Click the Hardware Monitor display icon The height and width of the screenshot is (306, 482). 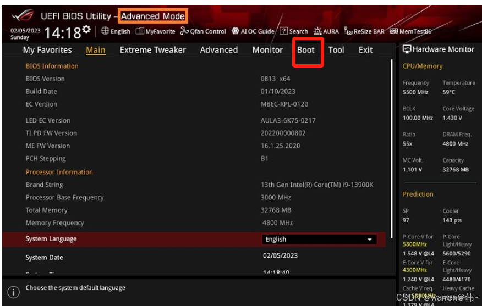tap(407, 49)
